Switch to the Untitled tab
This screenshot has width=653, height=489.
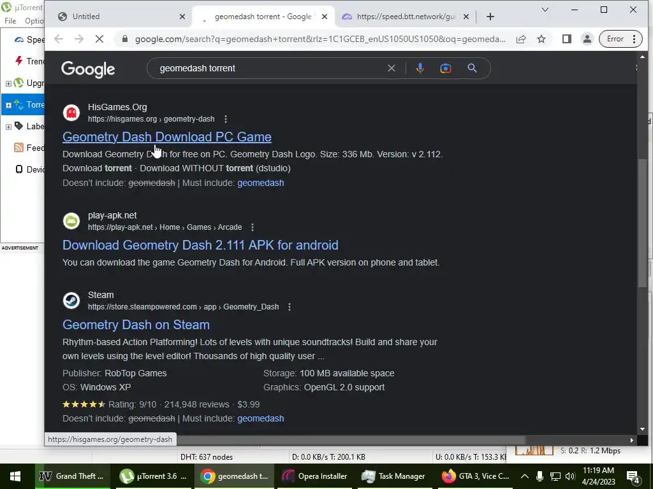click(121, 17)
